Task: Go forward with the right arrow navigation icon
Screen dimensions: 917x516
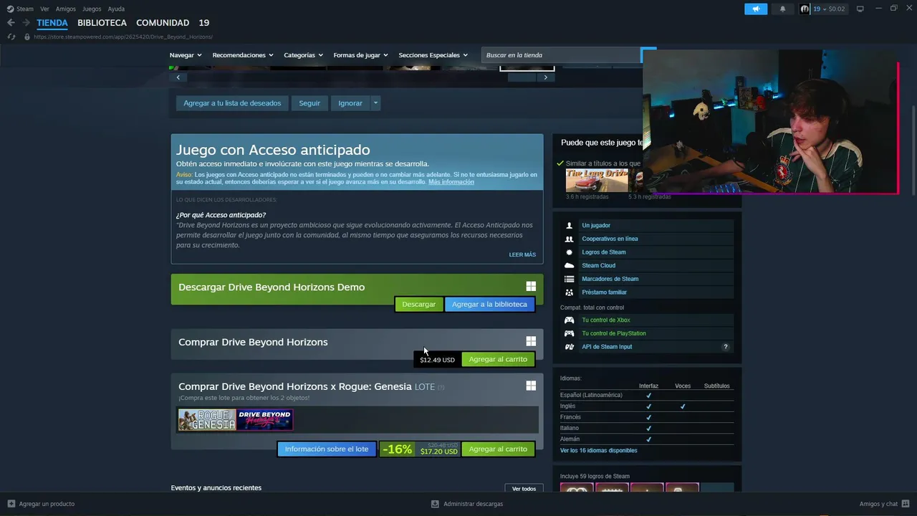Action: click(x=26, y=23)
